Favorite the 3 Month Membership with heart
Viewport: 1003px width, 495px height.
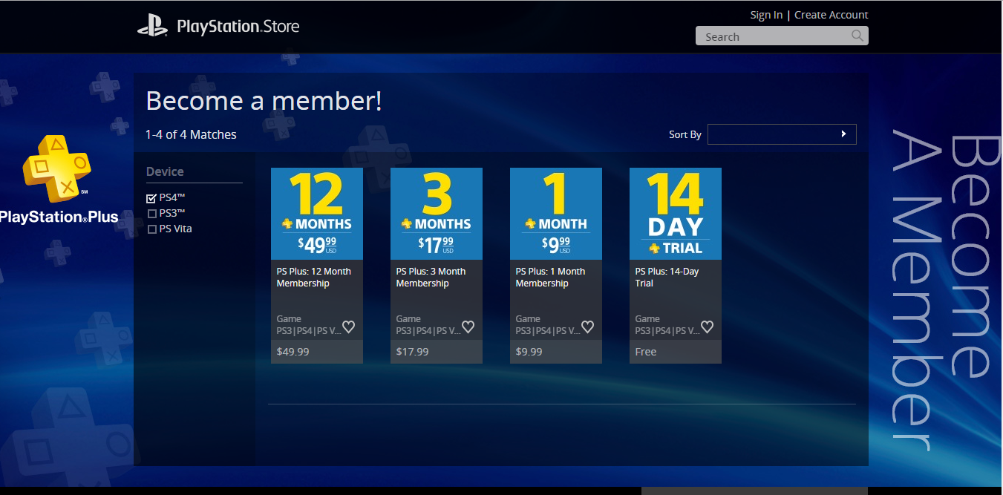[468, 327]
